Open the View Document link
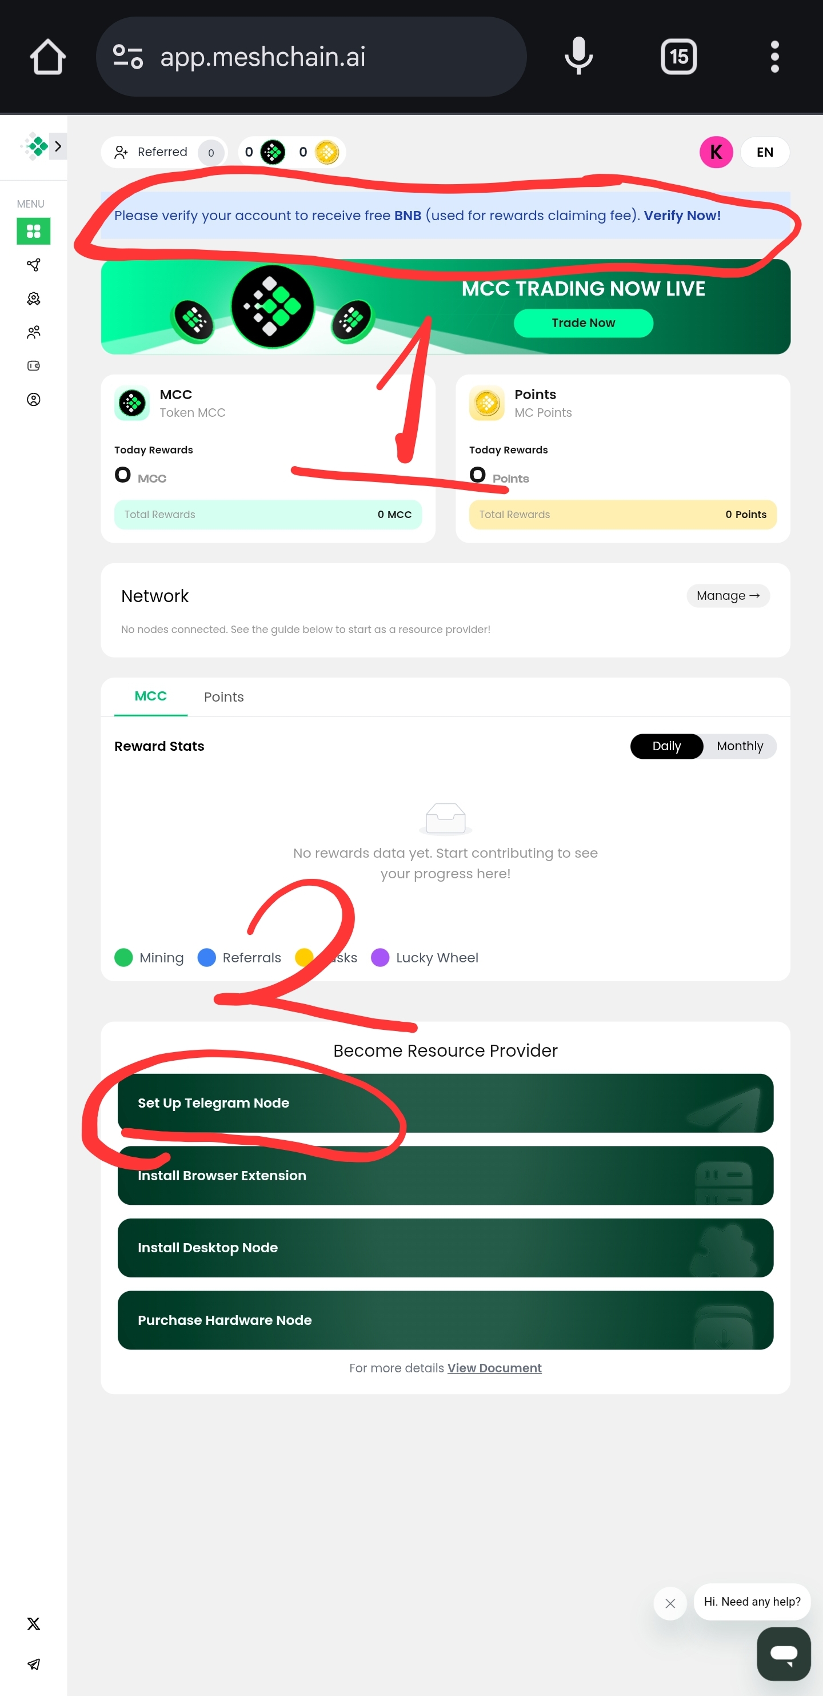This screenshot has width=823, height=1696. [x=494, y=1367]
